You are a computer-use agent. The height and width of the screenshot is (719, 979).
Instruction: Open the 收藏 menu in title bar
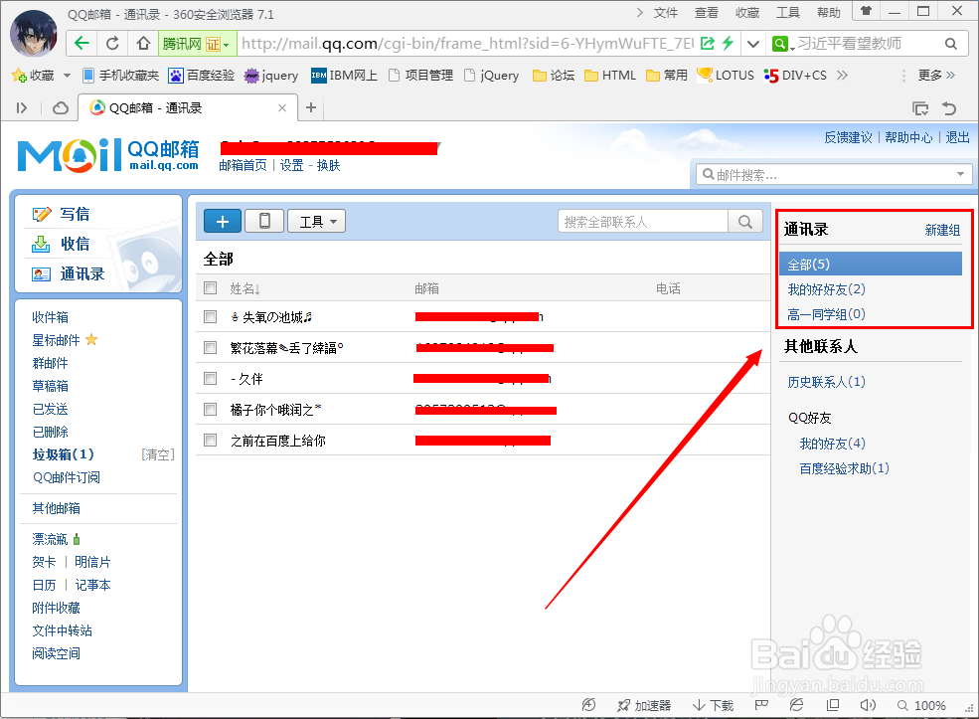[747, 13]
